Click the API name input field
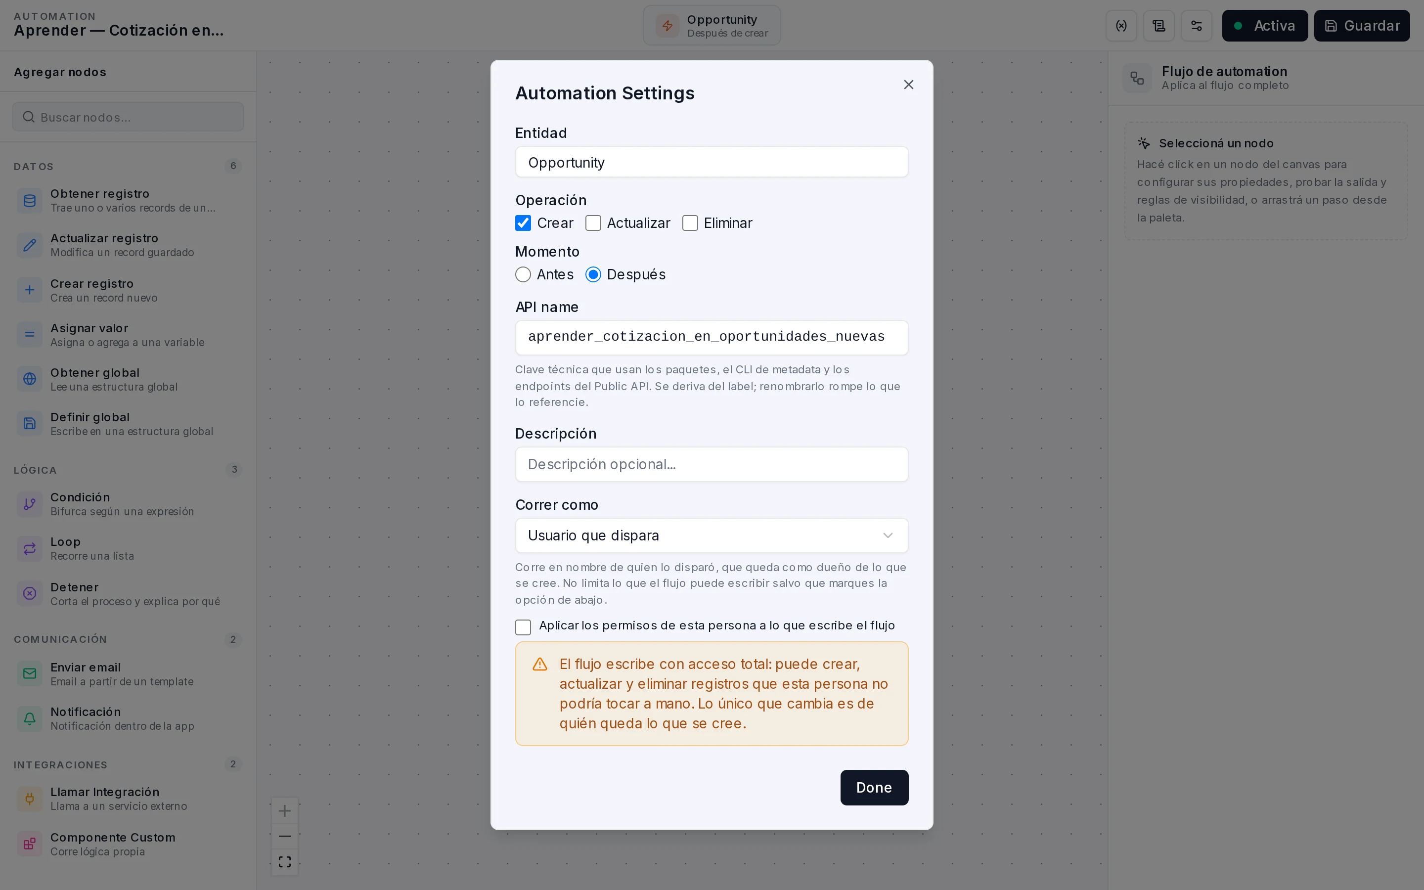The height and width of the screenshot is (890, 1424). (x=712, y=337)
